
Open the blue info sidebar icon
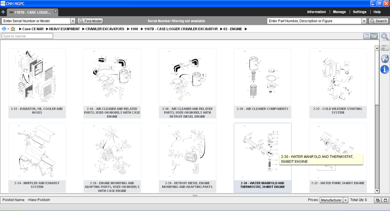point(385,69)
